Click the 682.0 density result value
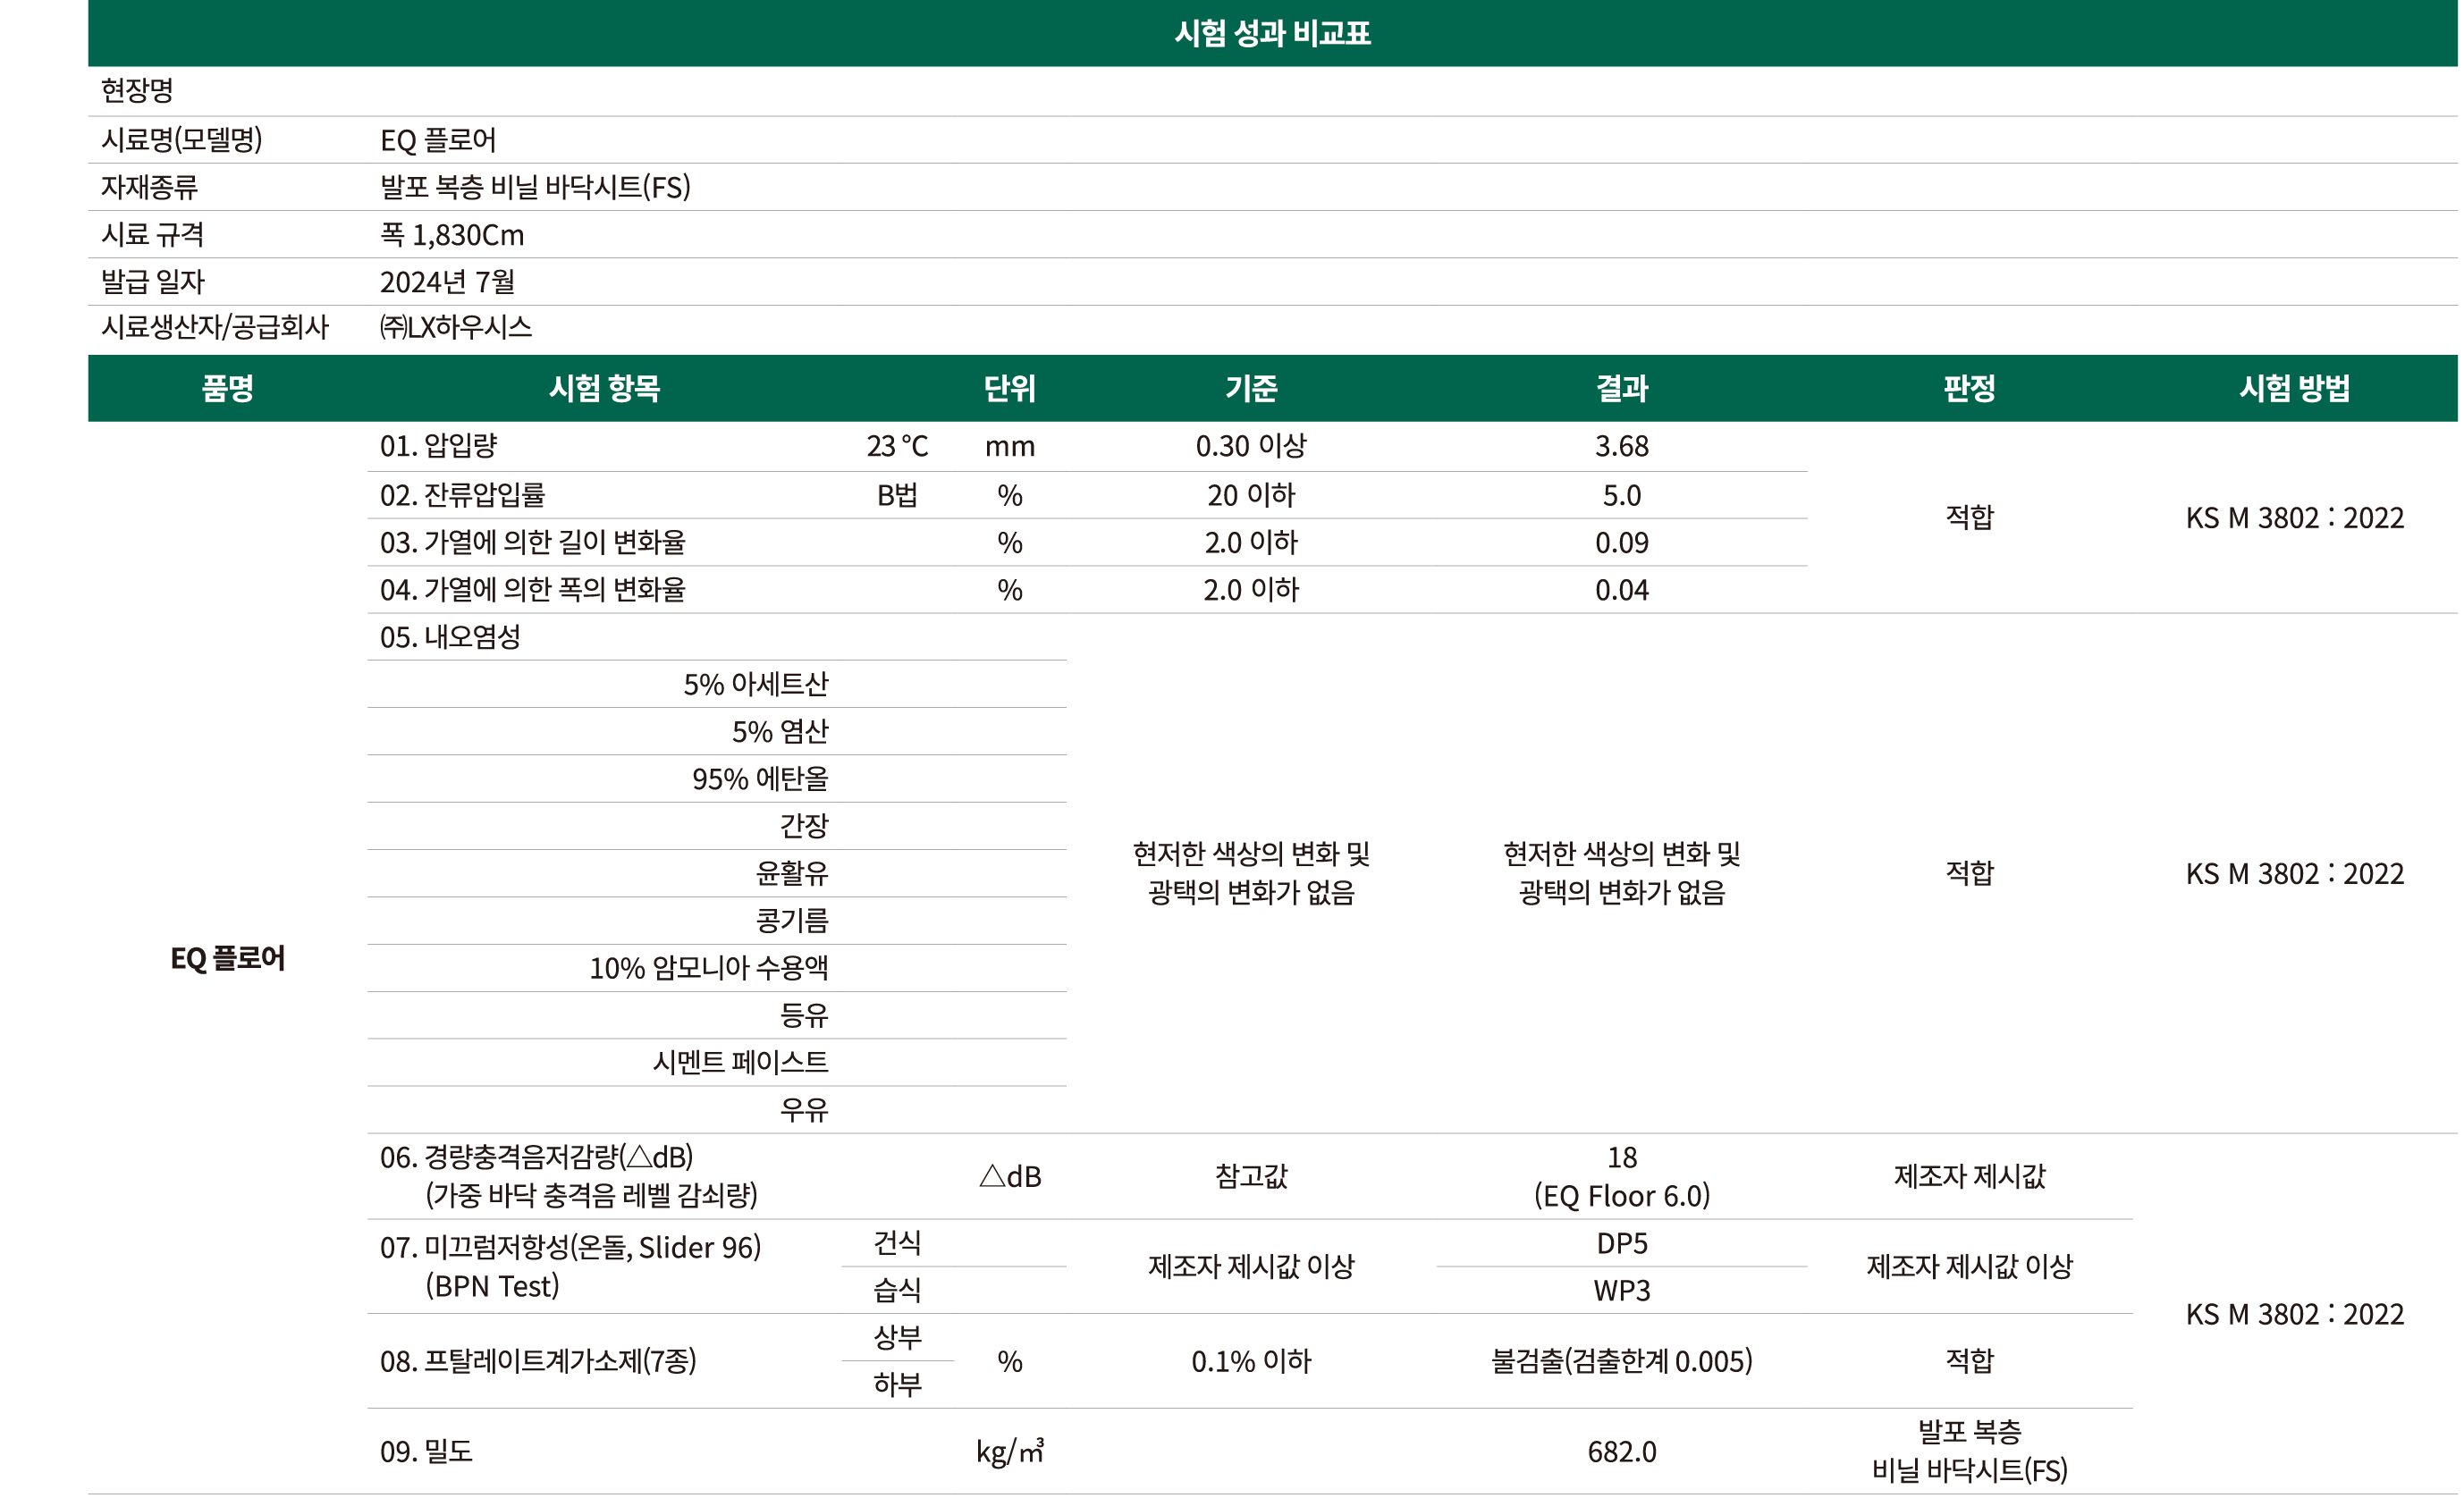2464x1498 pixels. pyautogui.click(x=1621, y=1452)
